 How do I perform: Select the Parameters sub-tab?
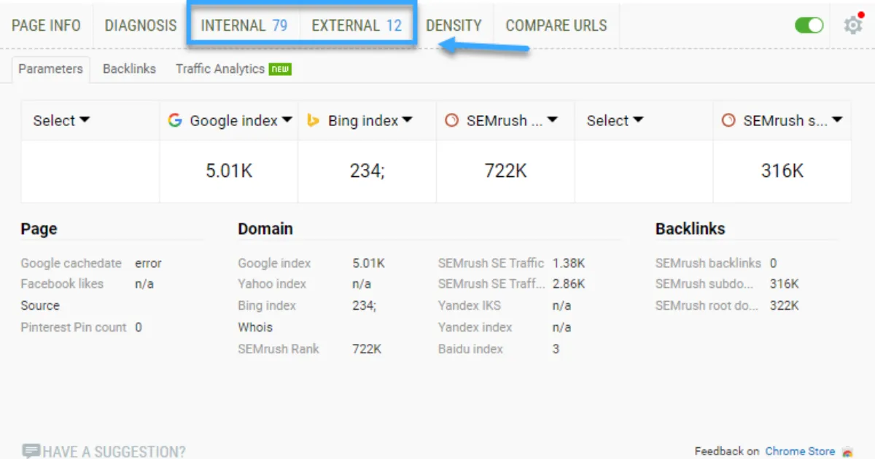(51, 69)
